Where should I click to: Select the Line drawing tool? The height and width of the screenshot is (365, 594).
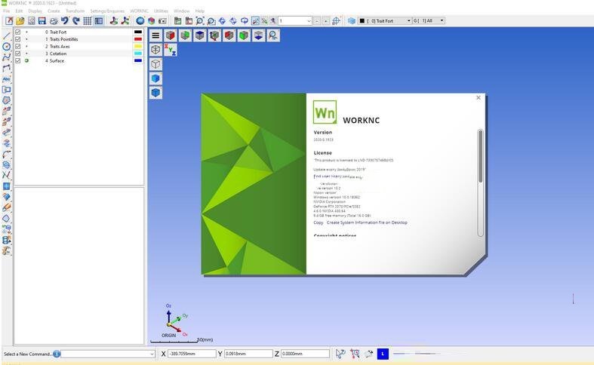pos(7,36)
